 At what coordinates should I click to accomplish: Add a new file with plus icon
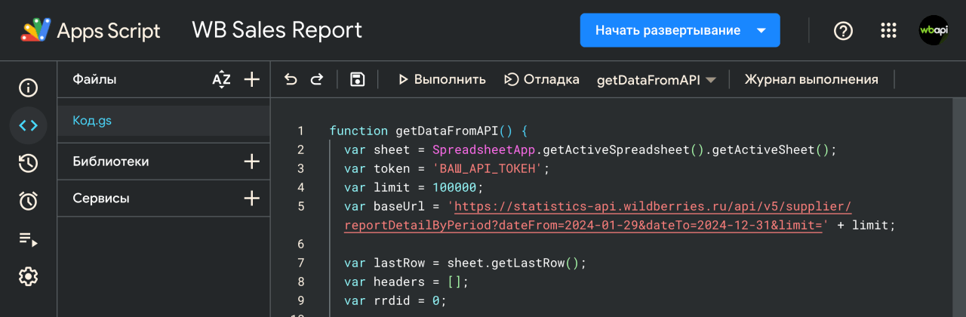pos(252,79)
